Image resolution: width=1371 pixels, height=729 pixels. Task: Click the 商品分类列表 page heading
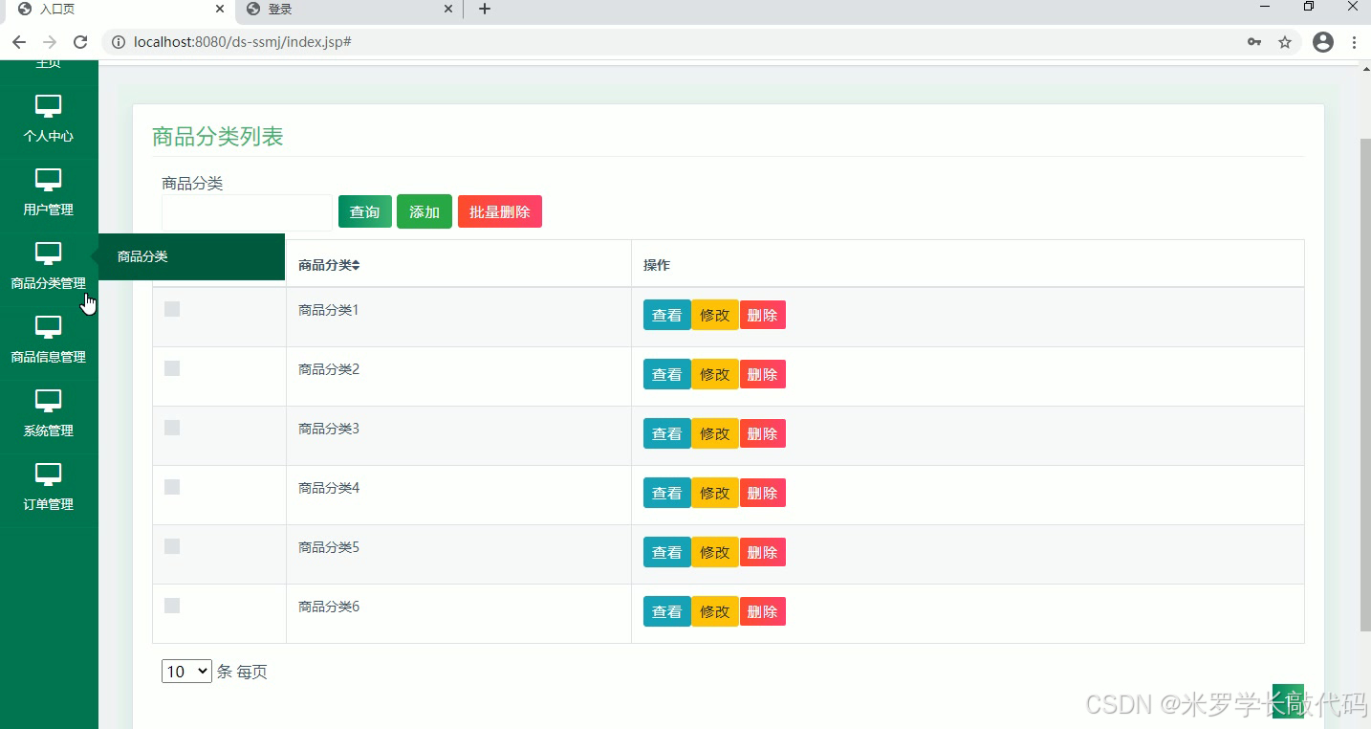218,137
